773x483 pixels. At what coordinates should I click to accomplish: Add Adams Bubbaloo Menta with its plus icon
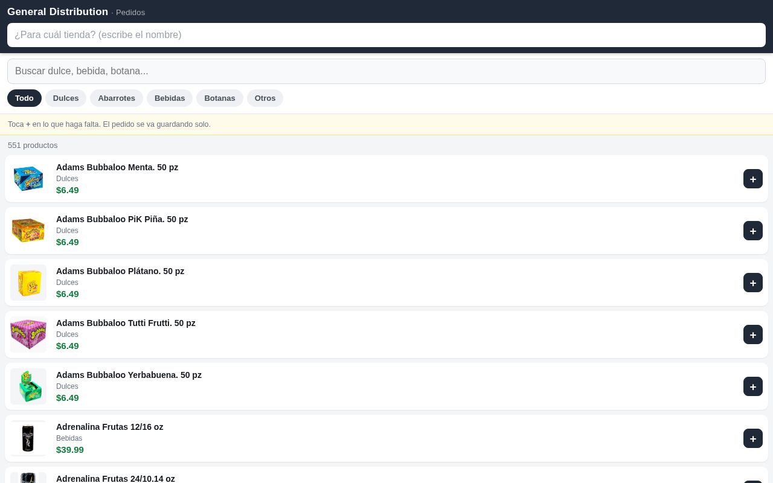pos(753,179)
